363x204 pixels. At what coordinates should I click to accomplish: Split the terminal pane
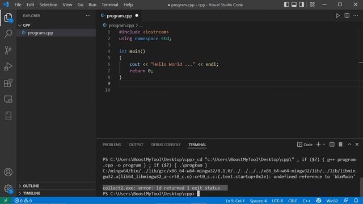(x=332, y=144)
